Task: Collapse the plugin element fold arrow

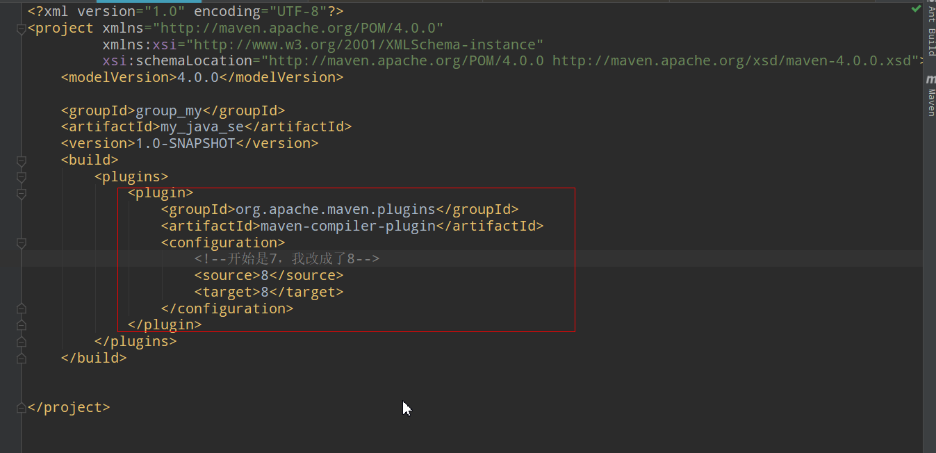Action: [21, 192]
